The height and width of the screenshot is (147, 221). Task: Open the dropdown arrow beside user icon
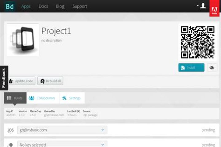(198, 6)
